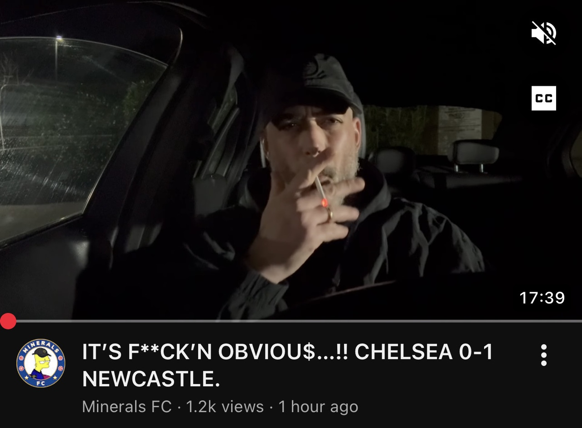The width and height of the screenshot is (582, 428).
Task: Click the Minerals FC channel name text
Action: coord(127,407)
